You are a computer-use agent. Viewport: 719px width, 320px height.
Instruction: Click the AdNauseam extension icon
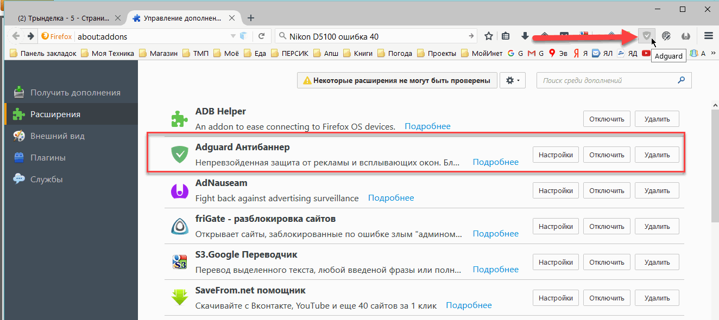(x=179, y=190)
